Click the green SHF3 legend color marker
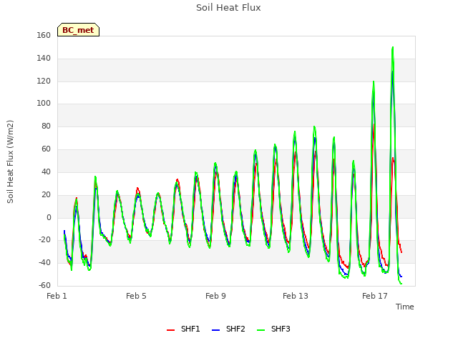This screenshot has width=458, height=343. pos(260,330)
